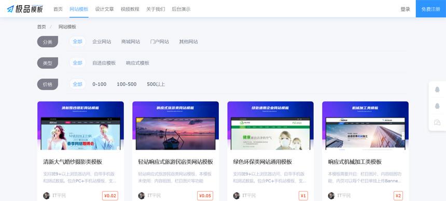
Task: Click the 登录 link
Action: coord(406,9)
